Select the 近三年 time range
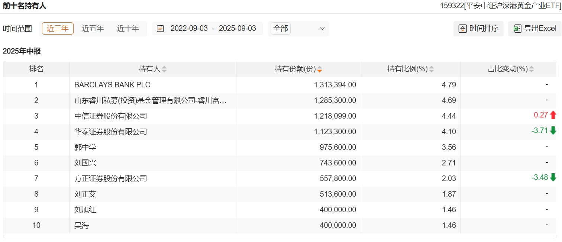The height and width of the screenshot is (242, 562). tap(58, 29)
